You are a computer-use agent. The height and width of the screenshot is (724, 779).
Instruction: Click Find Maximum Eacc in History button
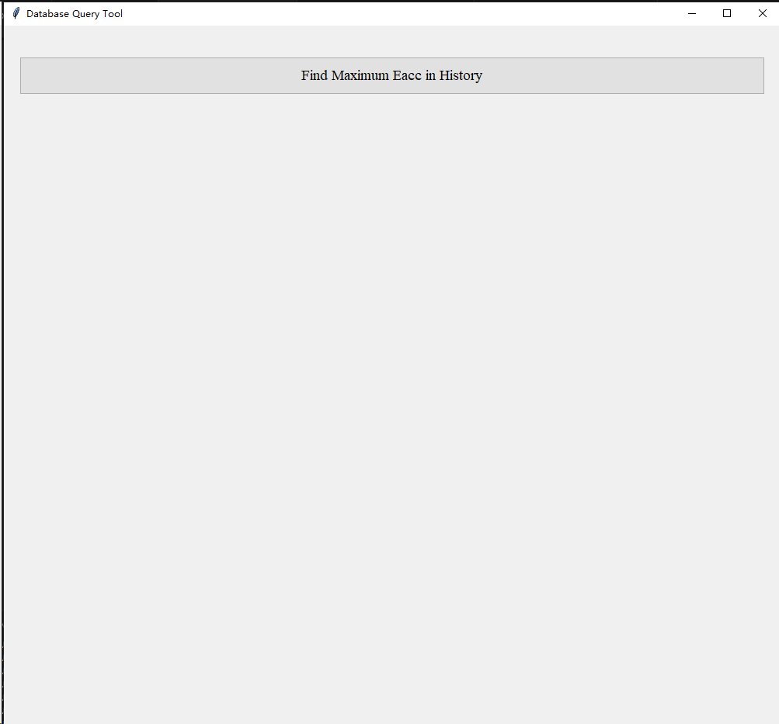(x=392, y=75)
